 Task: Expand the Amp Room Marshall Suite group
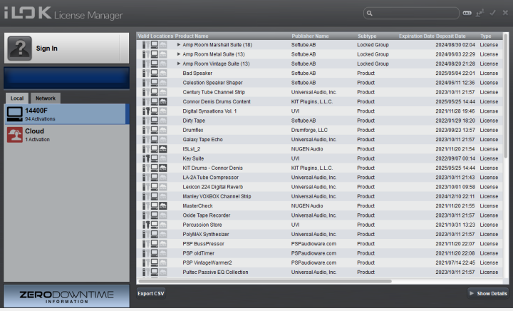[179, 44]
